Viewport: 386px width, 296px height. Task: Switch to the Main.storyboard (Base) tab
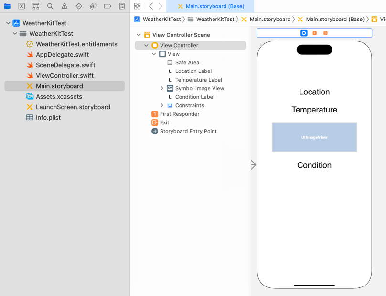[210, 6]
